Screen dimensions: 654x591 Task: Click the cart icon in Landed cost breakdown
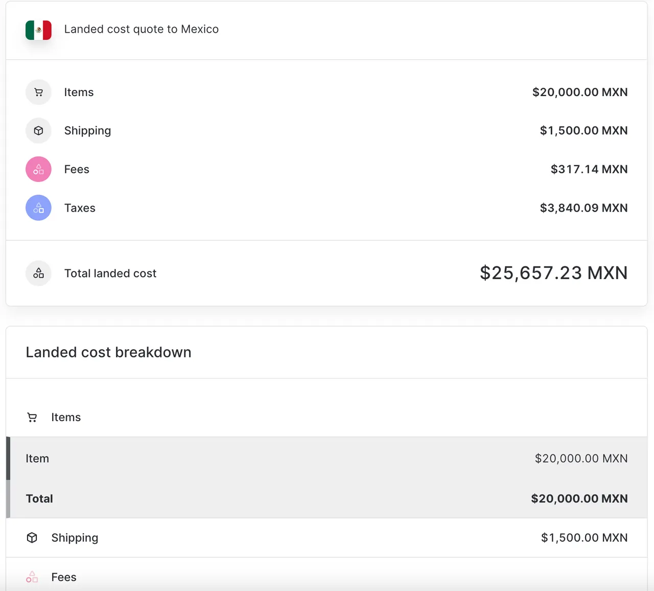pos(32,417)
